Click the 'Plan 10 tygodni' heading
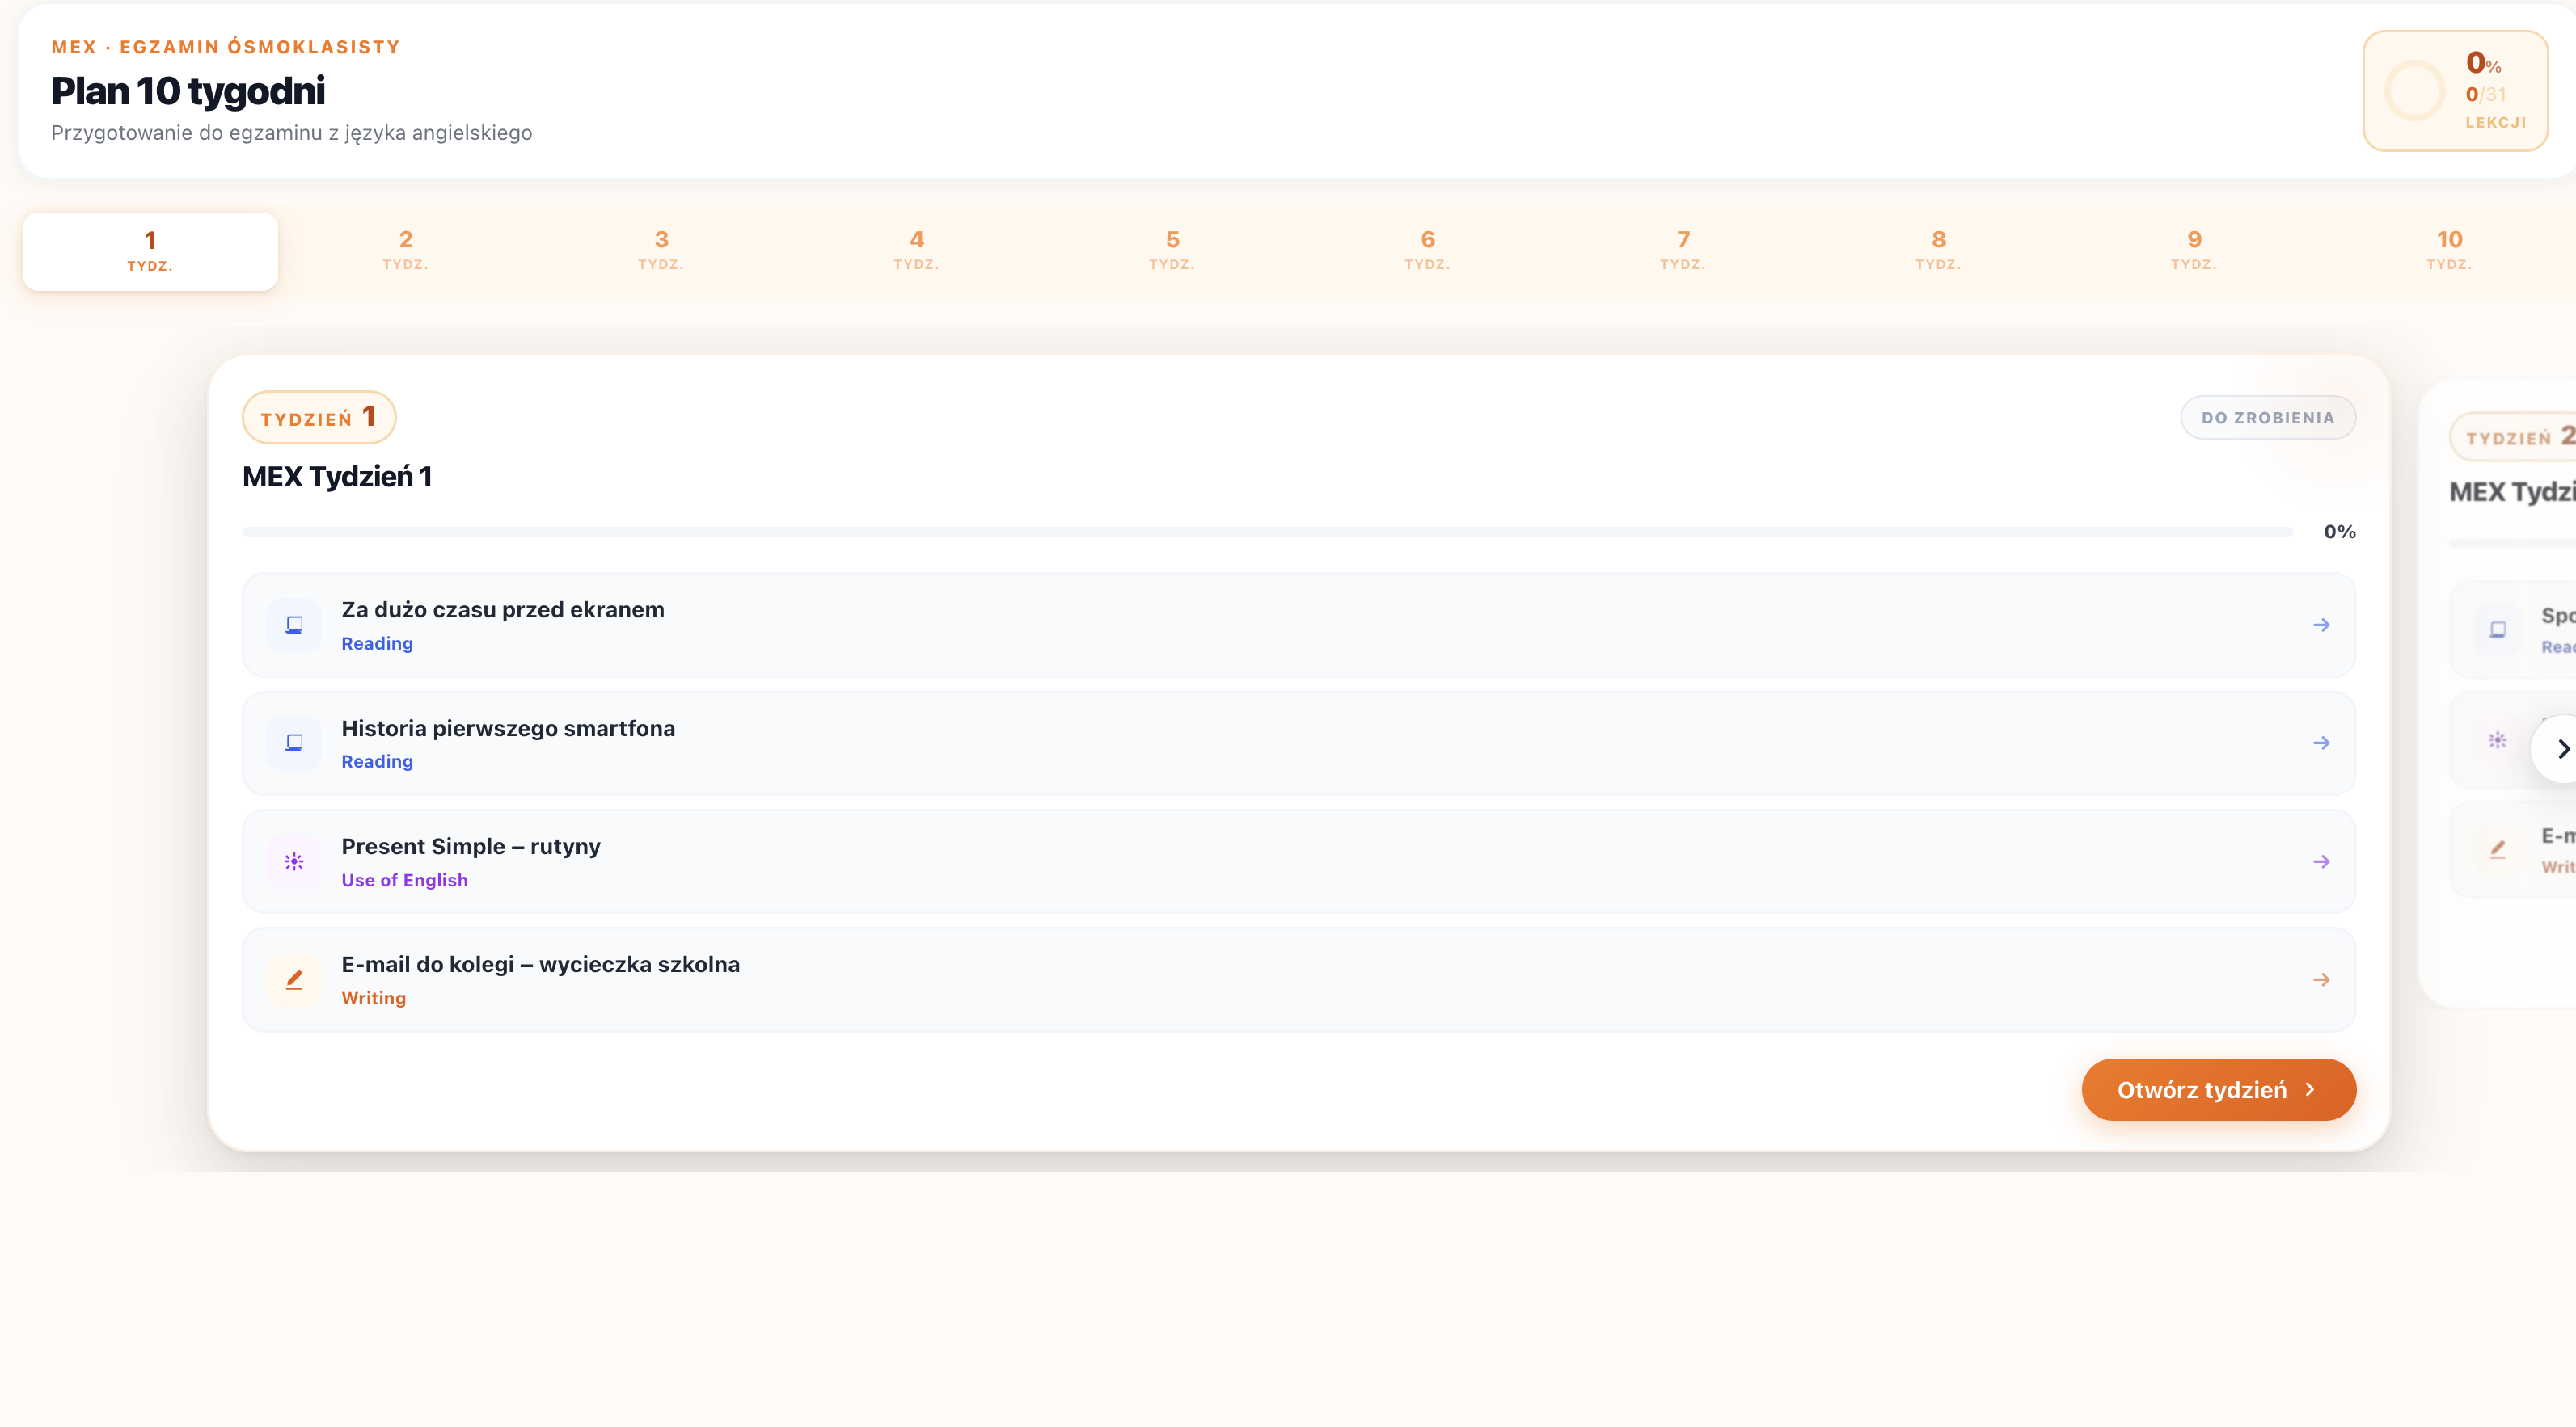This screenshot has width=2576, height=1427. pos(188,91)
